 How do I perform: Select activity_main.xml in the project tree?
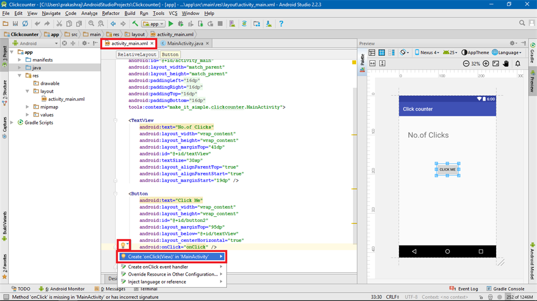66,99
